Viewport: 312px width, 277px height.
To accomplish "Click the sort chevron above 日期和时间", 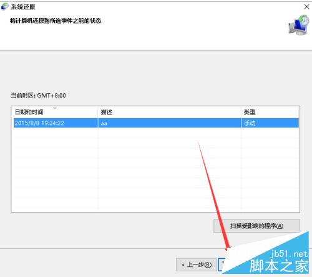I will click(x=55, y=108).
